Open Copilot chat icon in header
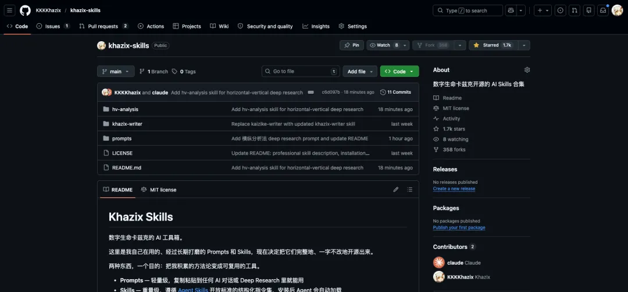Viewport: 628px width, 292px height. coord(511,10)
